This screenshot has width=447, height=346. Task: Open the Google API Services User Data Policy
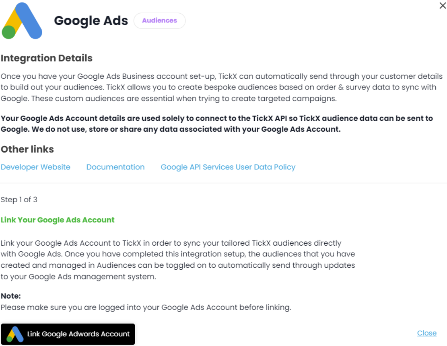click(228, 167)
